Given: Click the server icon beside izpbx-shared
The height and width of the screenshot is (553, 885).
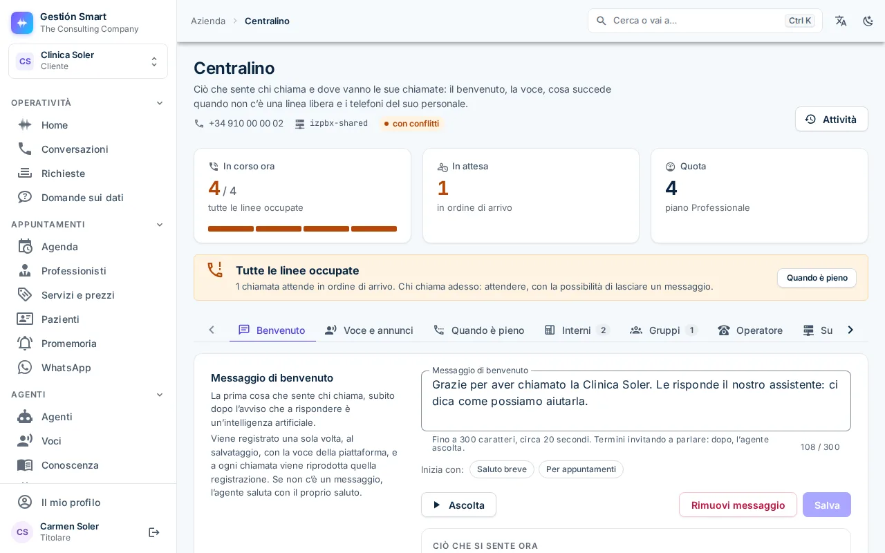Looking at the screenshot, I should pos(300,124).
